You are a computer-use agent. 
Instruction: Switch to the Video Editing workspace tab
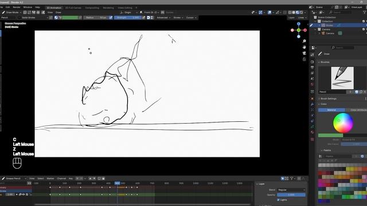tap(125, 7)
